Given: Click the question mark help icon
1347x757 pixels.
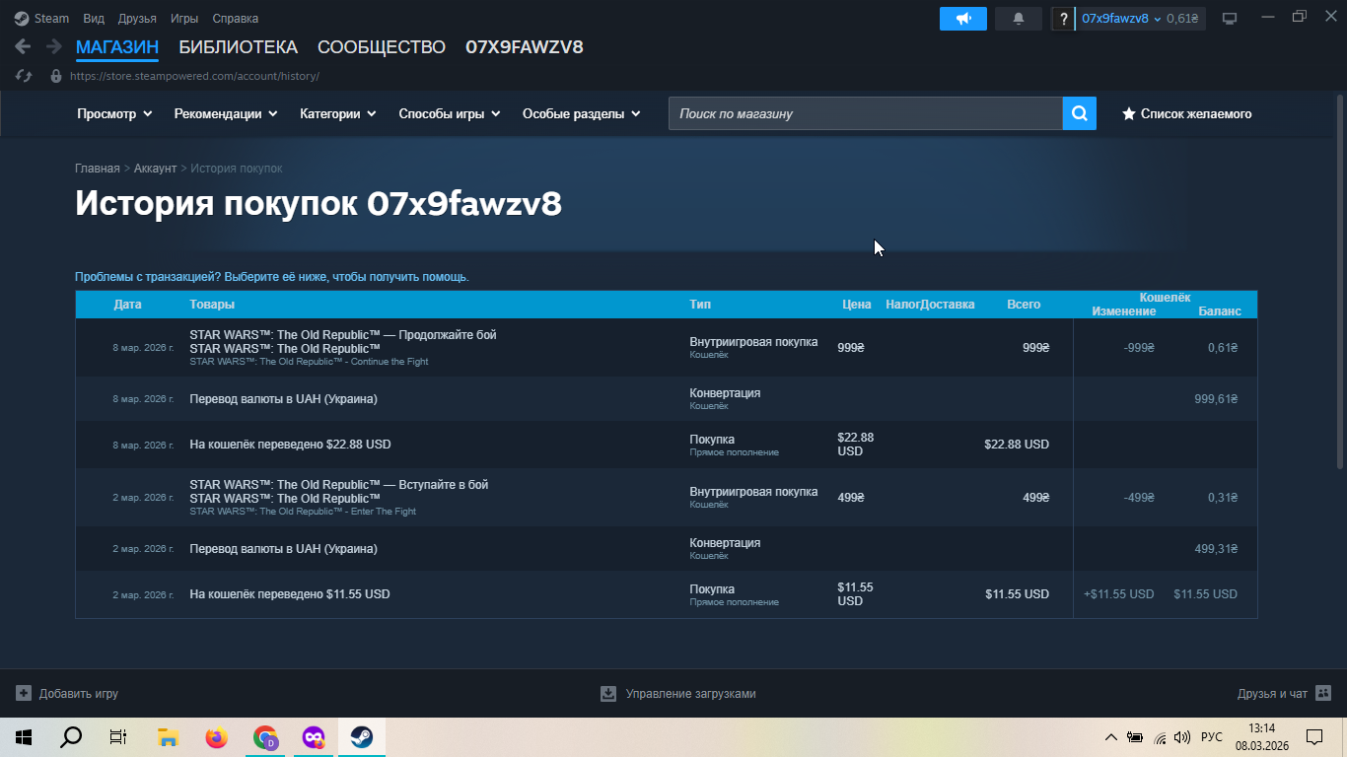Looking at the screenshot, I should (x=1063, y=19).
